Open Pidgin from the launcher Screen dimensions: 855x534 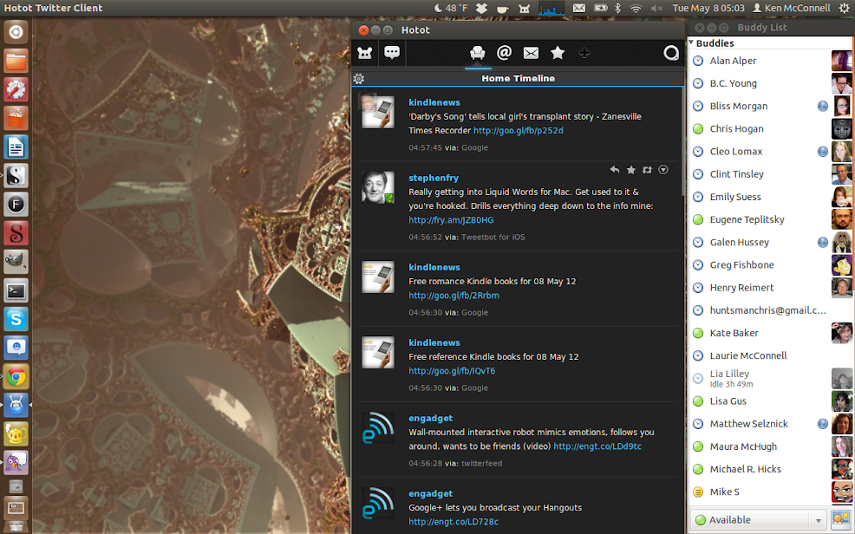[x=16, y=463]
